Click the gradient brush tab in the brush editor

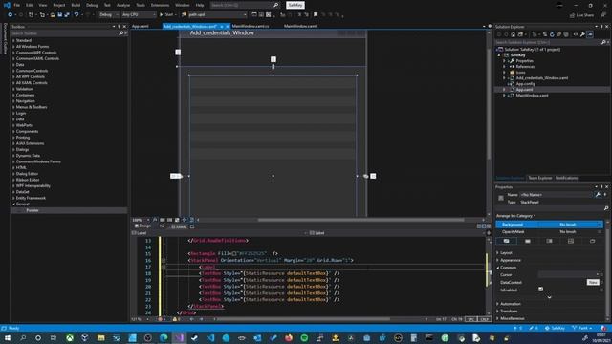[549, 241]
